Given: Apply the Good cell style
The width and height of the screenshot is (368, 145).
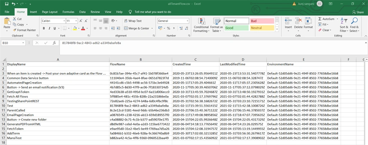Looking at the screenshot, I should (236, 28).
